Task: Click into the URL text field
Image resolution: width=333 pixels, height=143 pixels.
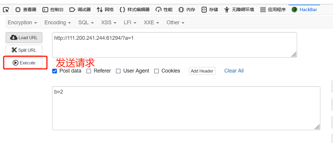Action: pyautogui.click(x=174, y=45)
